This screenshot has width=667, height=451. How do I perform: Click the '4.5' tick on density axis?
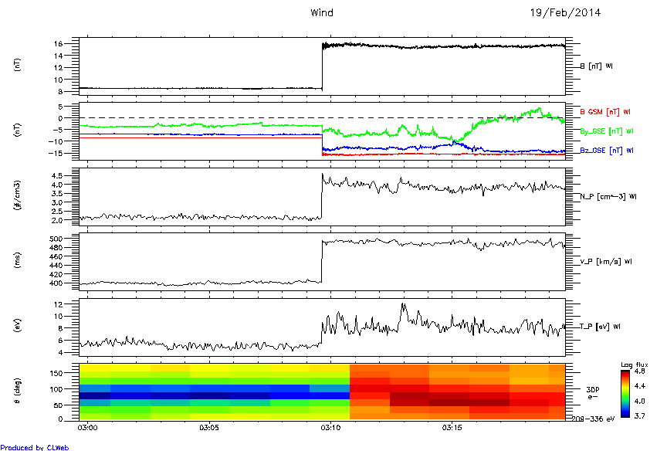point(57,176)
